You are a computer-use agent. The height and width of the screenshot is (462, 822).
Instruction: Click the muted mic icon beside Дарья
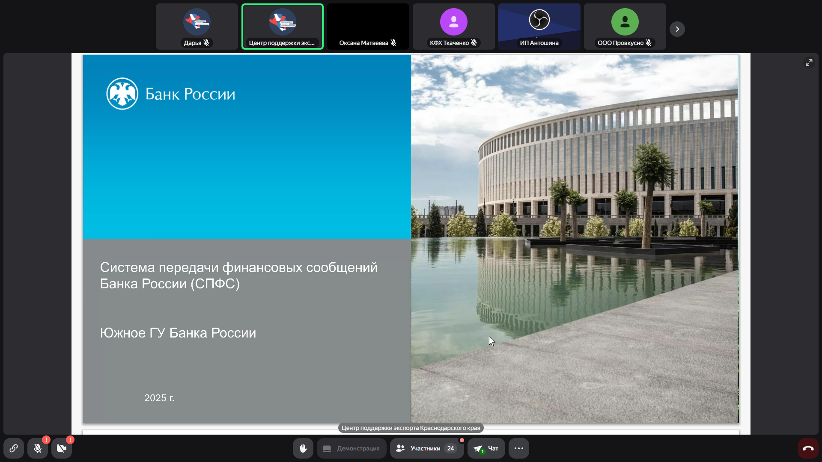207,43
